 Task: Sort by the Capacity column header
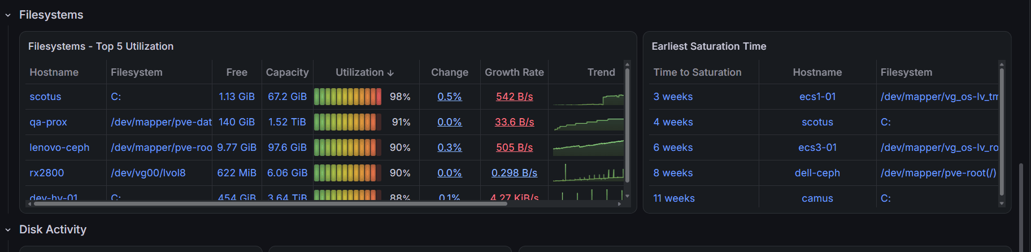coord(287,72)
